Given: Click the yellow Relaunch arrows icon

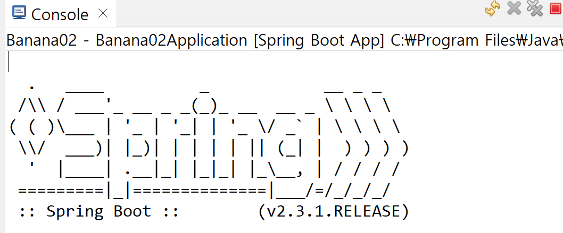Looking at the screenshot, I should (493, 8).
